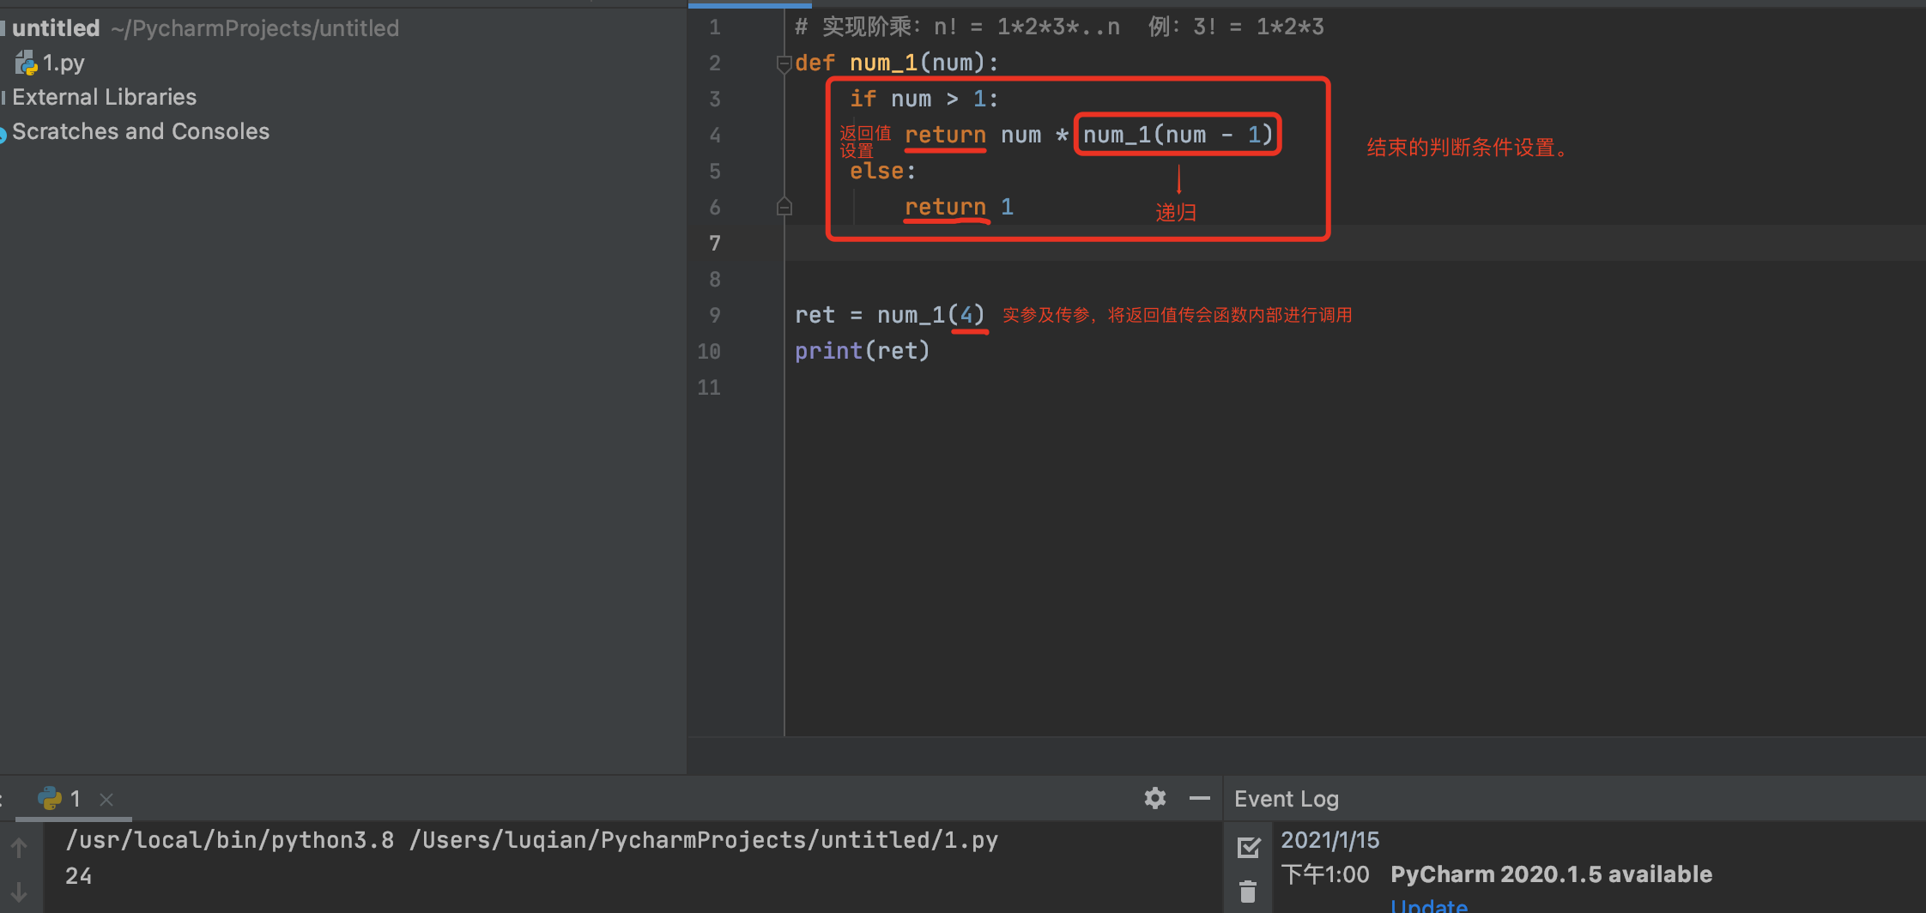
Task: Mark all Event Log notifications as read
Action: 1249,848
